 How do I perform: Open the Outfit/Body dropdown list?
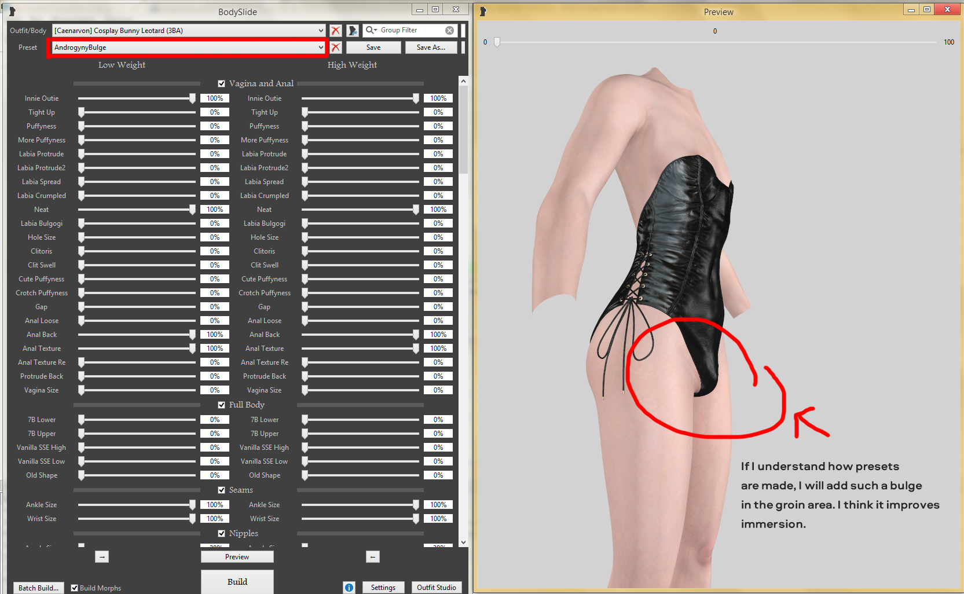point(321,31)
